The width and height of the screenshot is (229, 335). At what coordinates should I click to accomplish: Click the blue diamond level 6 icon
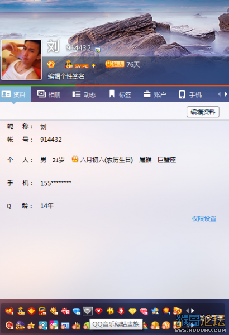[x=77, y=311]
